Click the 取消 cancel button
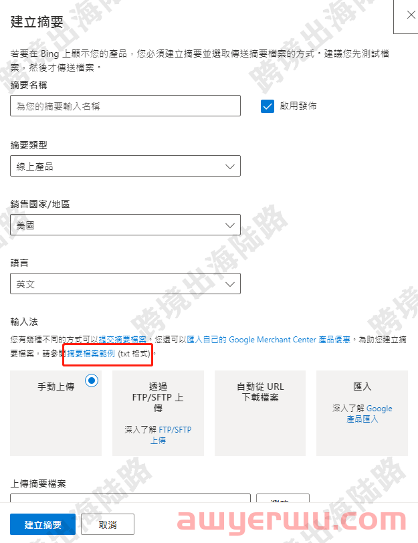The height and width of the screenshot is (543, 418). tap(108, 524)
